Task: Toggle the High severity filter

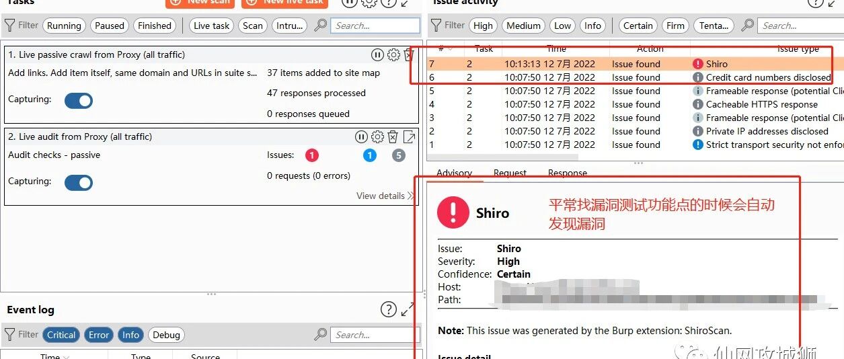Action: click(483, 26)
